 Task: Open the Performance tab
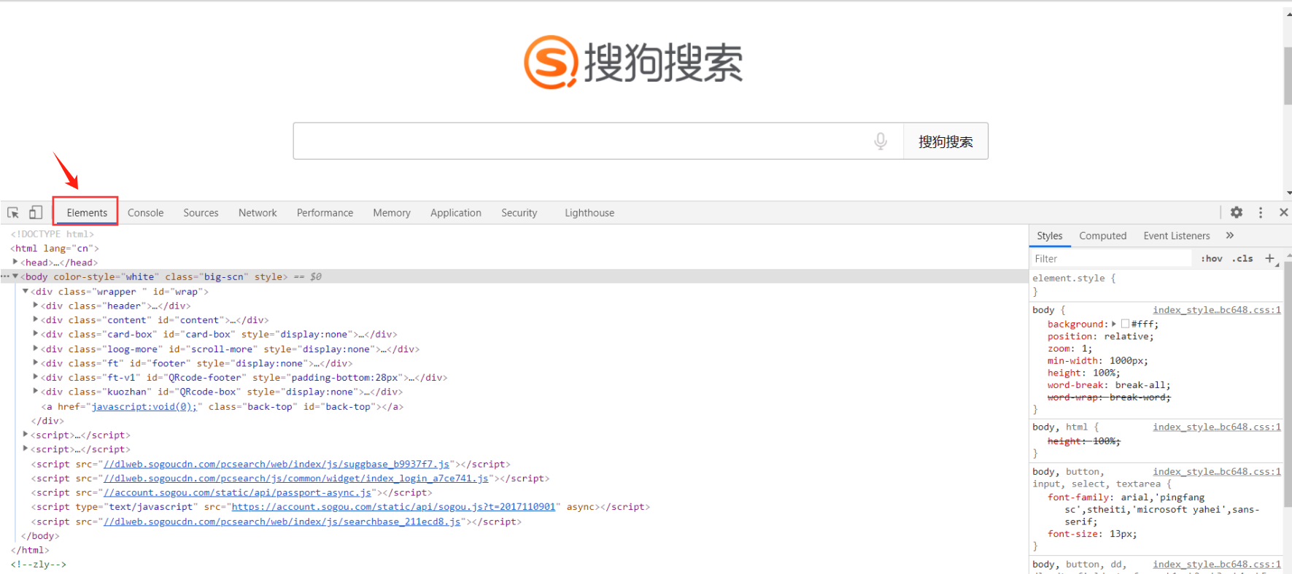click(x=325, y=213)
